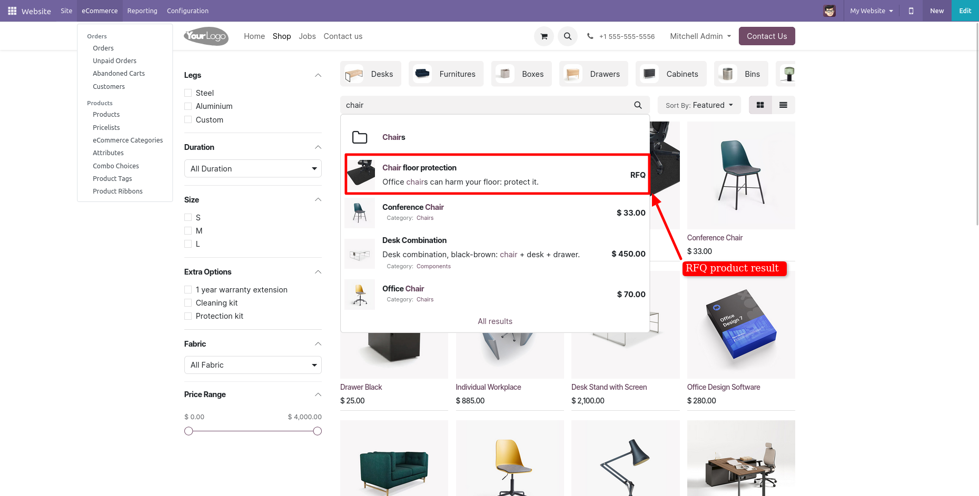Click the Furnitures sofa icon

422,74
